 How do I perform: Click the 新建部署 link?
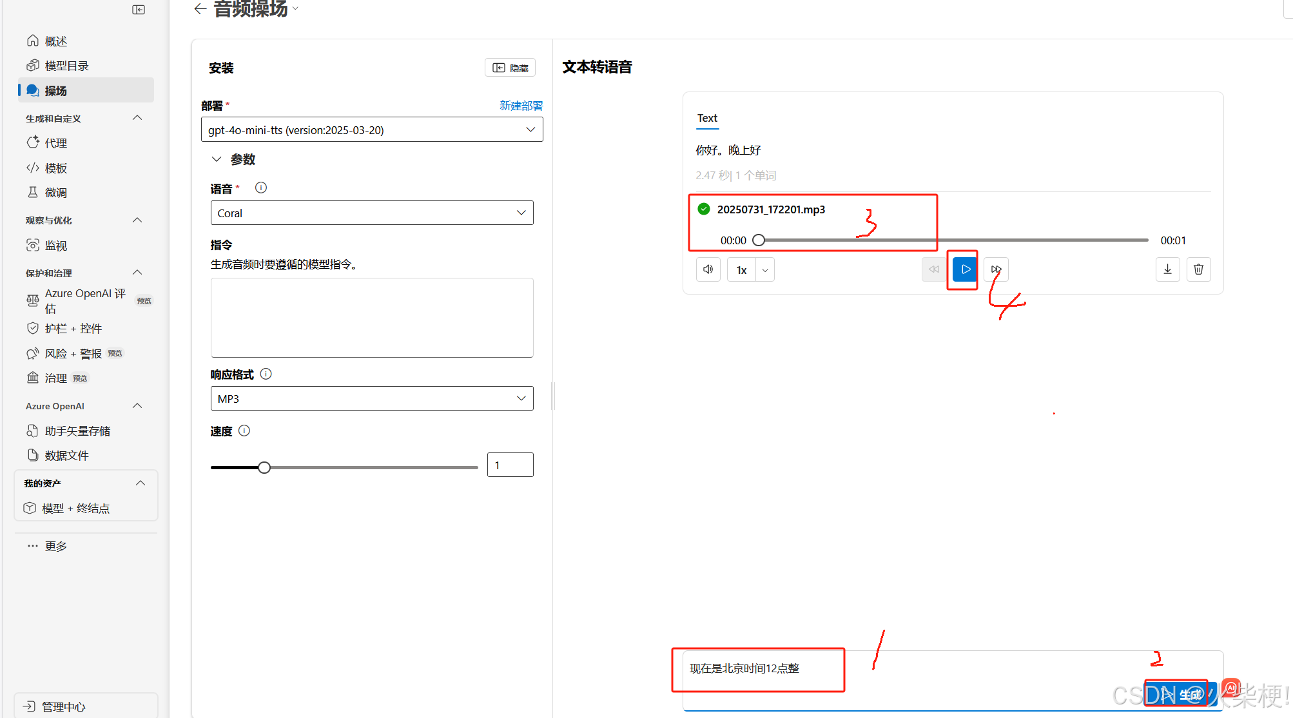coord(521,106)
